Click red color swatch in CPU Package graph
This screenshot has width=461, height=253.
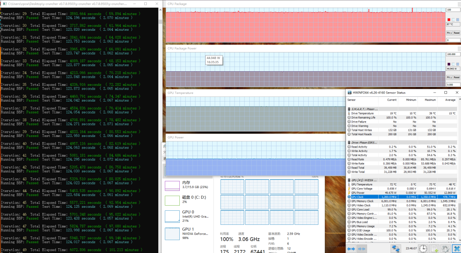coord(449,20)
